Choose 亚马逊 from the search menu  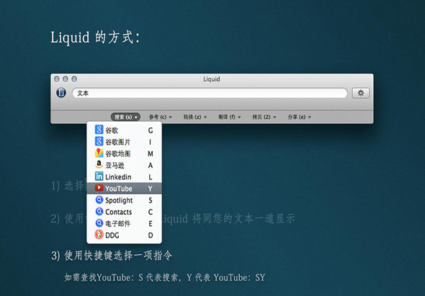[124, 165]
